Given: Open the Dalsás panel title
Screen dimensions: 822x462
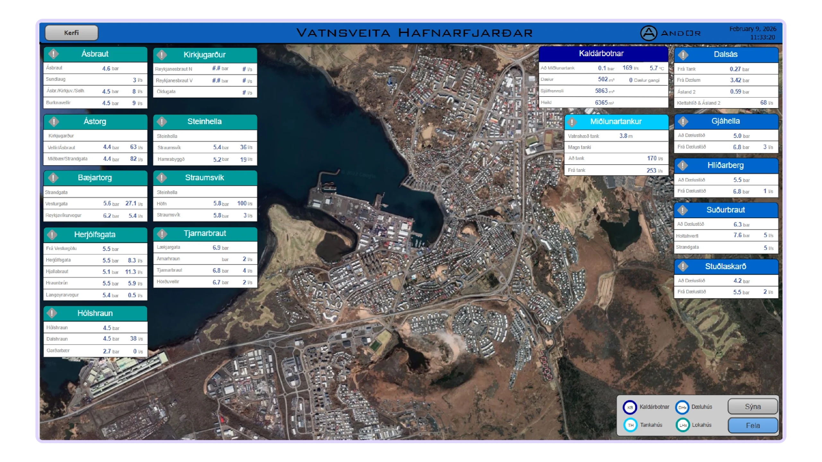Looking at the screenshot, I should point(725,54).
